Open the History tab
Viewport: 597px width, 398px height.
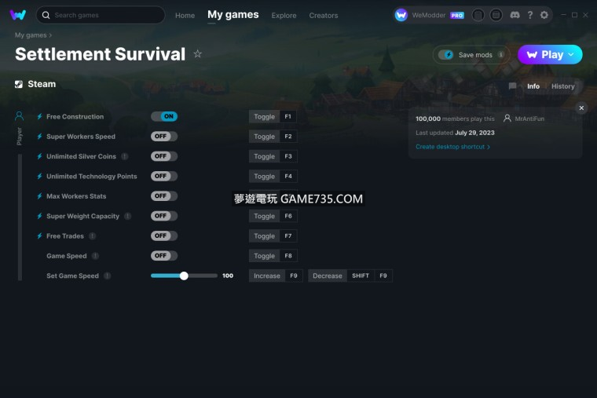coord(562,86)
